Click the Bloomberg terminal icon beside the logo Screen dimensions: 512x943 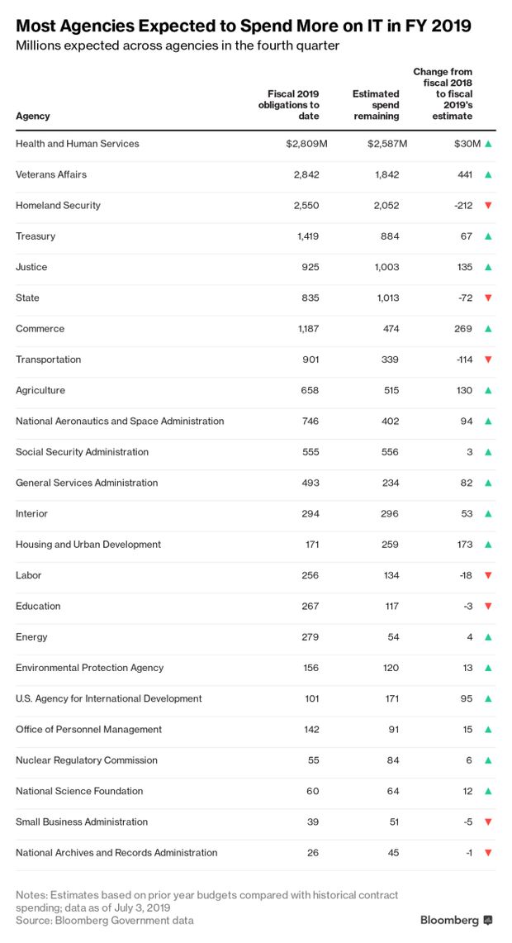(x=488, y=920)
